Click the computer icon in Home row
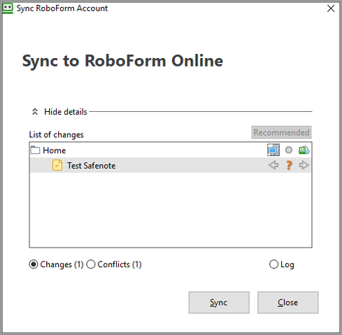 click(273, 150)
